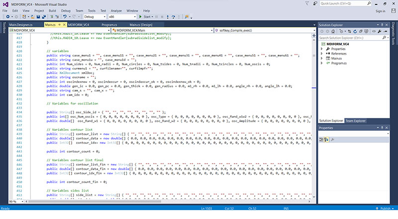Click Publish in the status bar
The width and height of the screenshot is (398, 219).
[x=385, y=209]
